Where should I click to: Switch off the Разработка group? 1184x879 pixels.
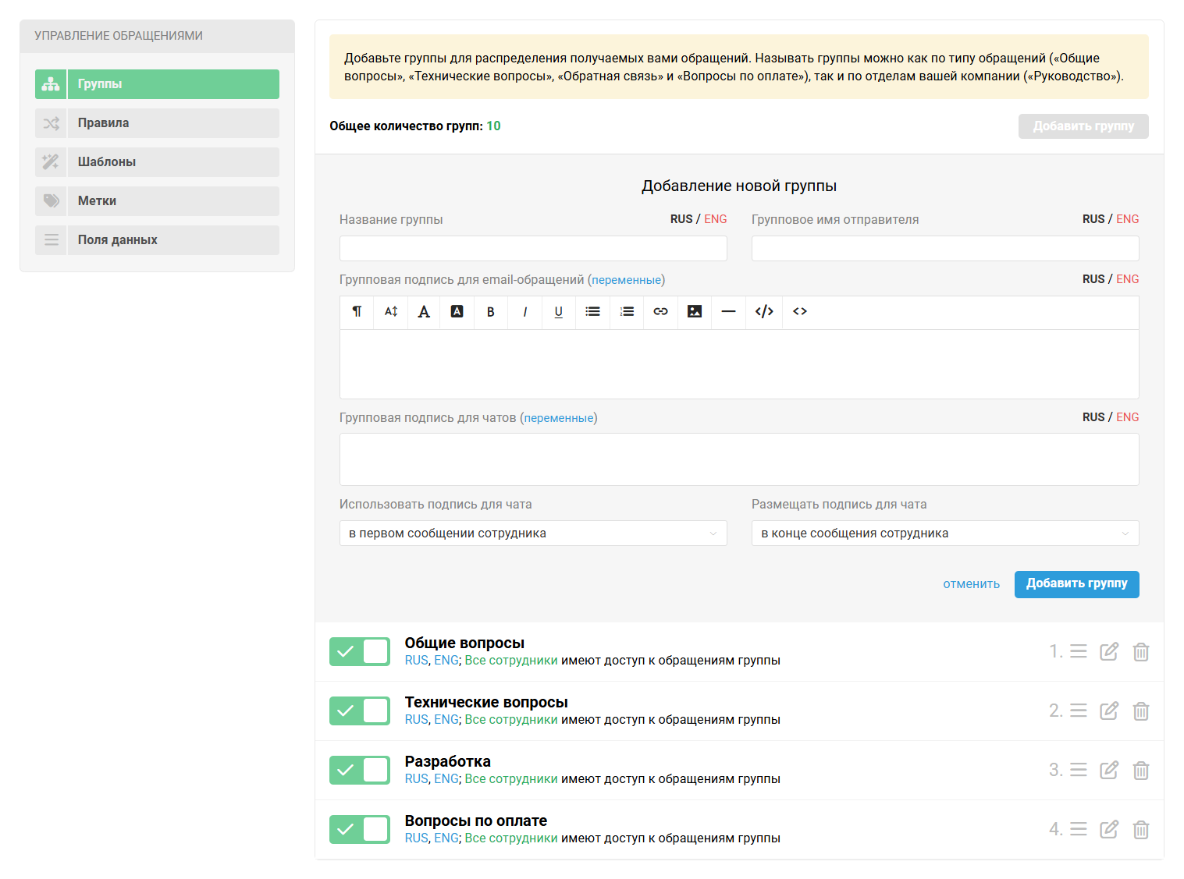pyautogui.click(x=359, y=770)
